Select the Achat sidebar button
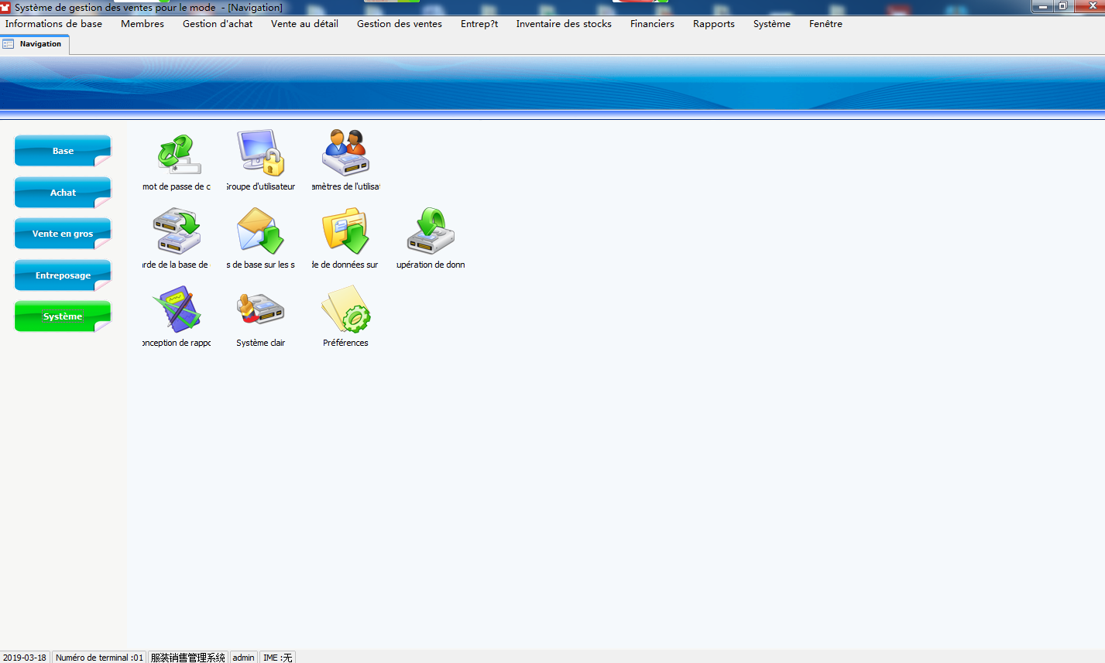Image resolution: width=1105 pixels, height=663 pixels. click(63, 193)
